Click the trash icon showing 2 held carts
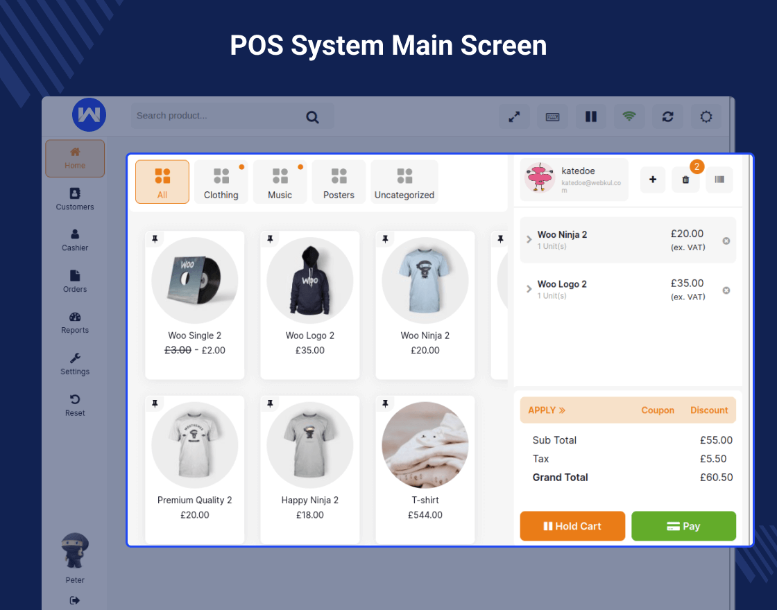Viewport: 777px width, 610px height. 685,180
